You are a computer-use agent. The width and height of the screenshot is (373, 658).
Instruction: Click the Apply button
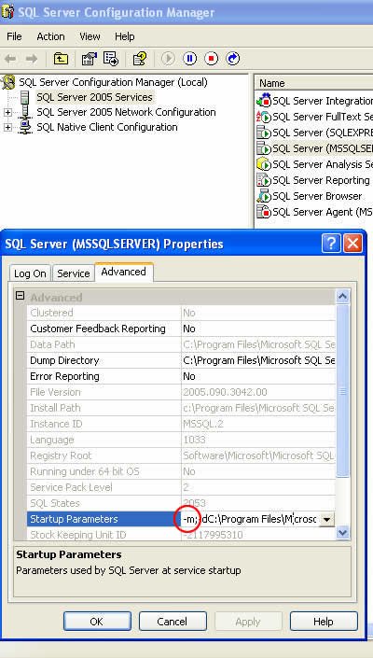pos(248,622)
